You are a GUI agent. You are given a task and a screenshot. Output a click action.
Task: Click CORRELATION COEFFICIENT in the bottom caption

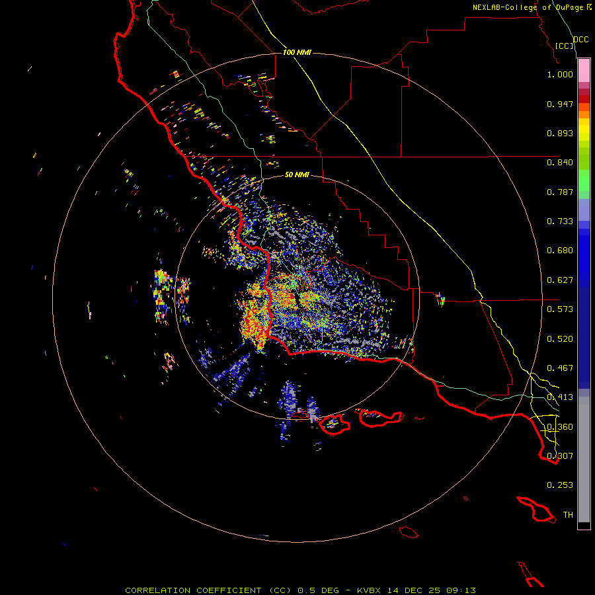tap(193, 590)
